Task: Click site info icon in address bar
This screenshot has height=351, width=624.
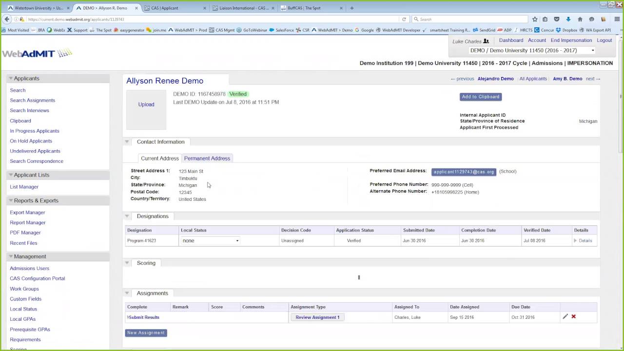Action: (x=16, y=19)
